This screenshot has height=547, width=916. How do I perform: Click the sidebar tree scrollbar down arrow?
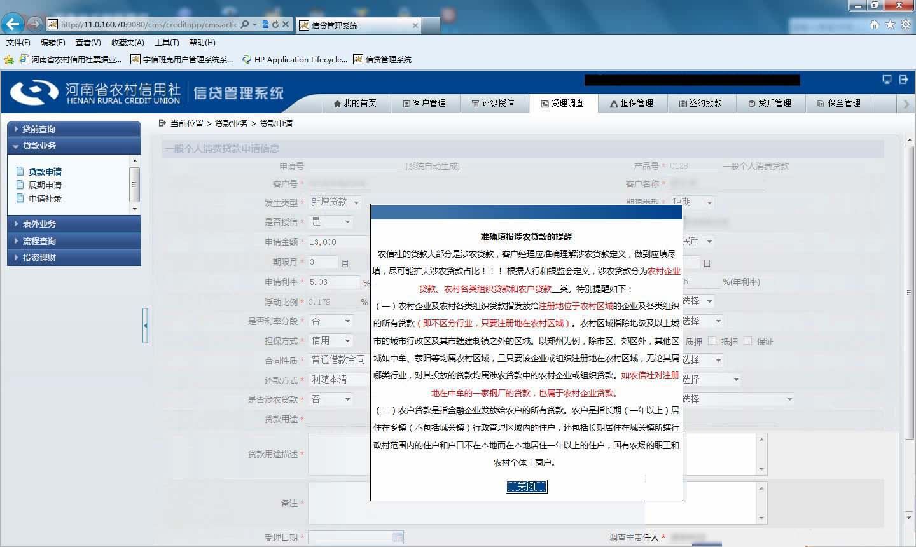(x=134, y=209)
